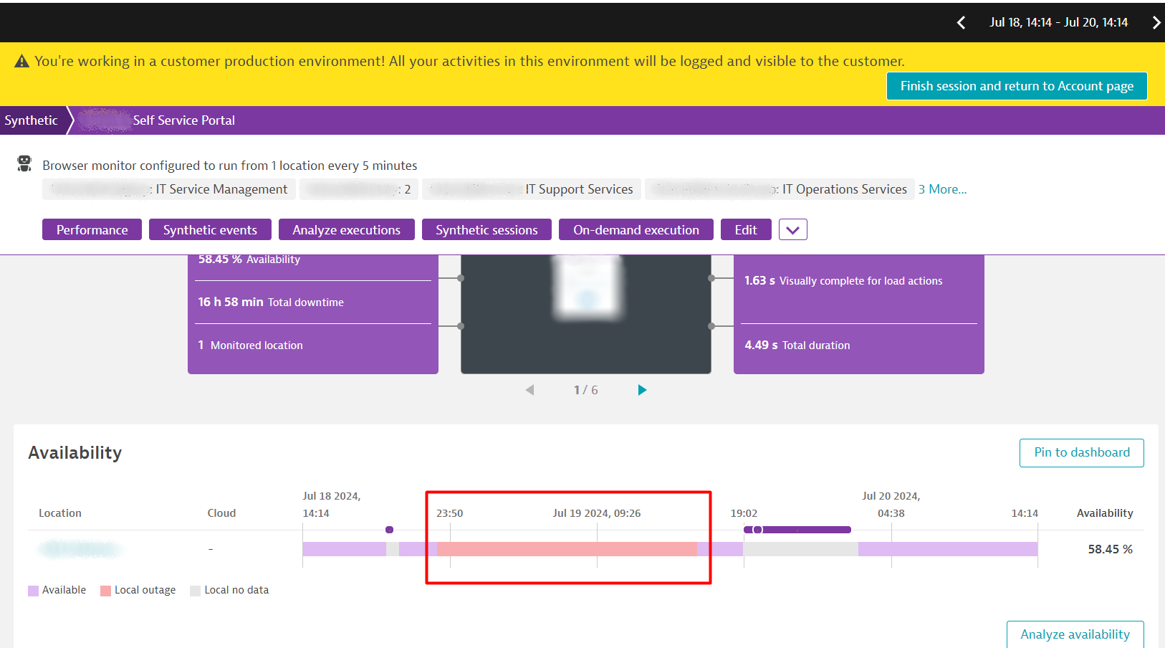Pin availability chart to dashboard
The image size is (1165, 648).
pyautogui.click(x=1081, y=453)
